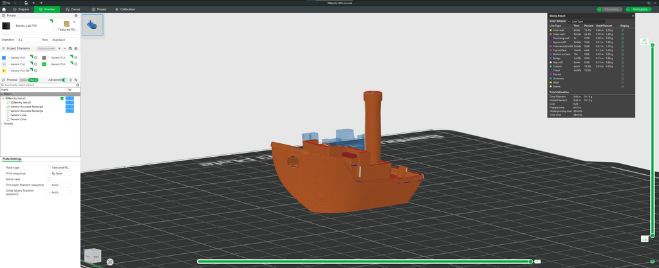Collapse 3DBenchy test.stl tree node
Image resolution: width=659 pixels, height=268 pixels.
coord(3,98)
